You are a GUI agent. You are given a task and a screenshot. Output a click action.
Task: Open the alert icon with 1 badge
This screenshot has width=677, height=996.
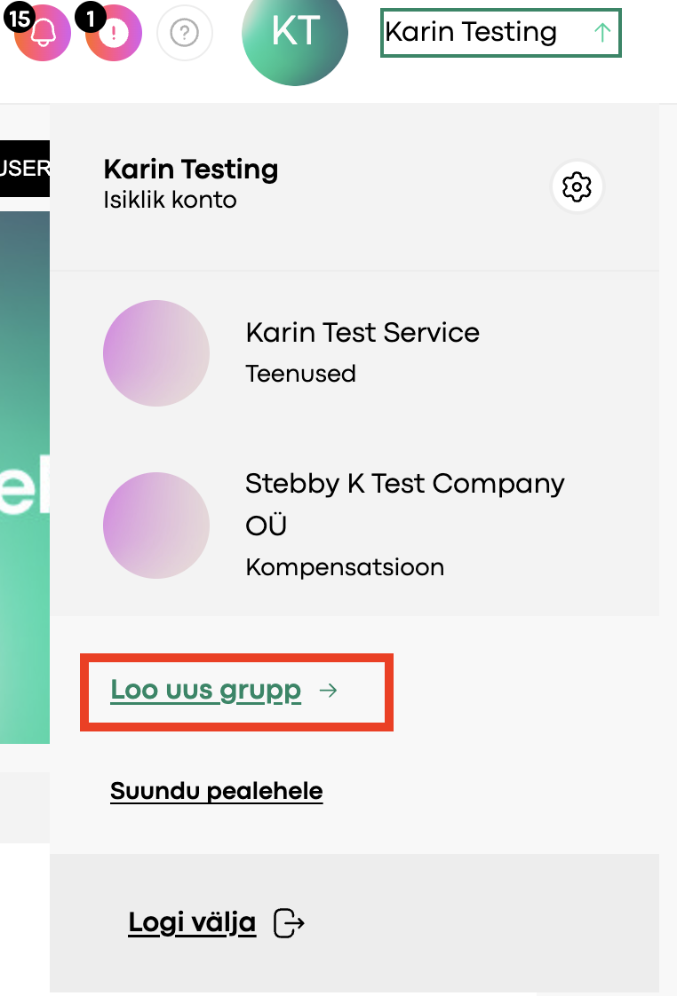click(x=114, y=33)
